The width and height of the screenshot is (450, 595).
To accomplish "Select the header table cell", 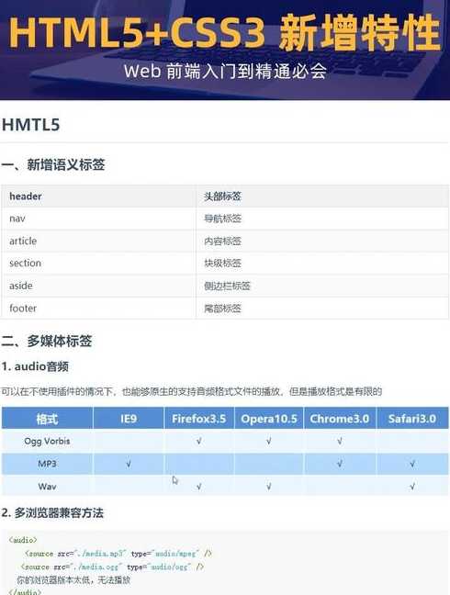I will pos(98,196).
